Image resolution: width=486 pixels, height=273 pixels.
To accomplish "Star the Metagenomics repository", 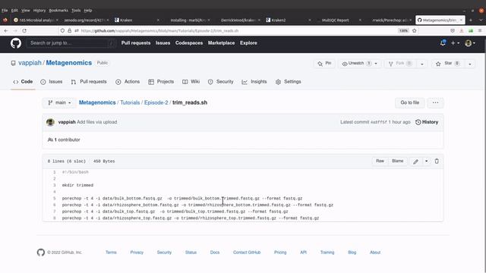I will click(x=447, y=64).
